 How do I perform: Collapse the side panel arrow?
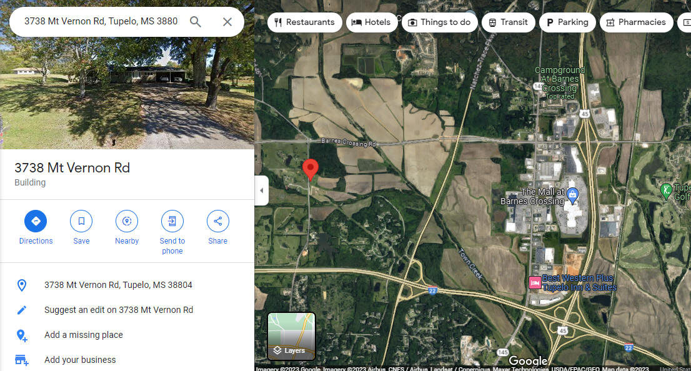[262, 190]
